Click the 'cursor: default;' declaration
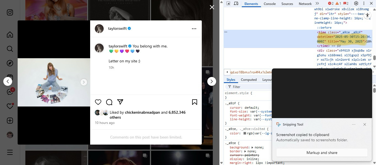The image size is (376, 165). 245,108
